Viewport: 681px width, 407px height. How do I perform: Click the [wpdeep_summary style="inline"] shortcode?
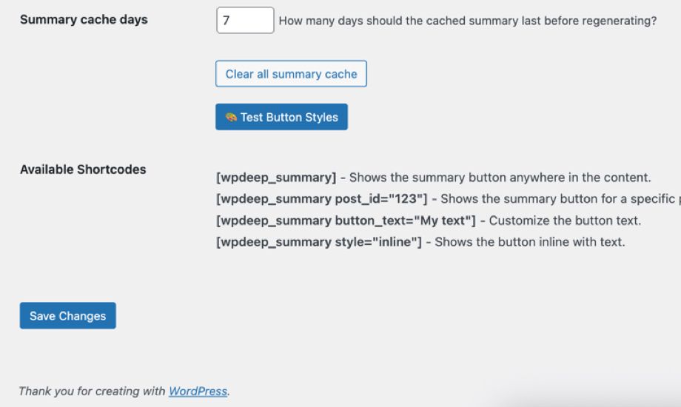pos(318,242)
